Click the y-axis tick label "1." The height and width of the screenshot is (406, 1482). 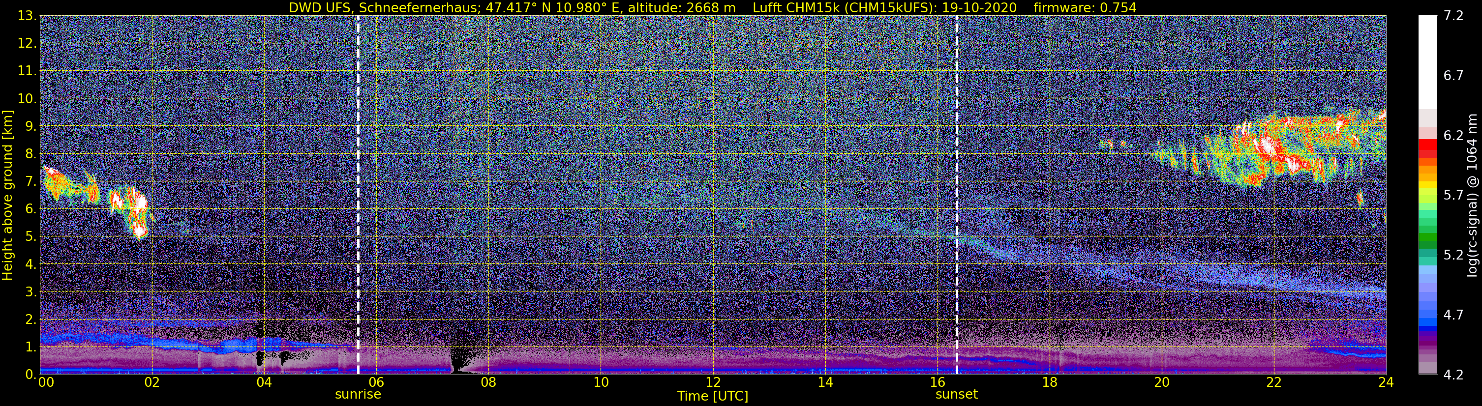pyautogui.click(x=30, y=347)
